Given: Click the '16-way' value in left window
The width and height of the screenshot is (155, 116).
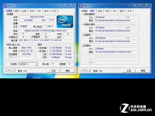Looking at the screenshot, I should point(69,57).
